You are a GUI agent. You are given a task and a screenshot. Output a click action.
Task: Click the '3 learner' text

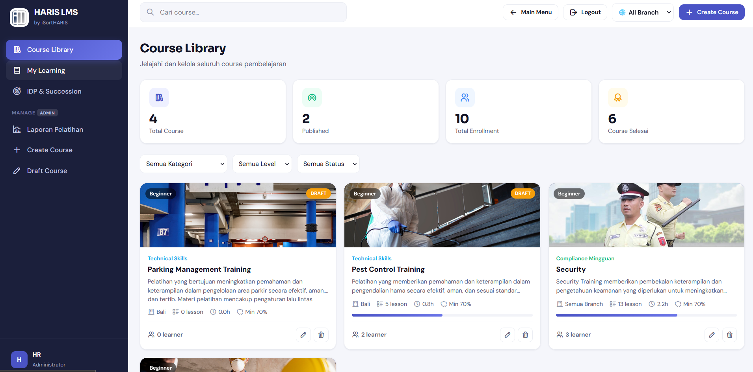point(578,335)
